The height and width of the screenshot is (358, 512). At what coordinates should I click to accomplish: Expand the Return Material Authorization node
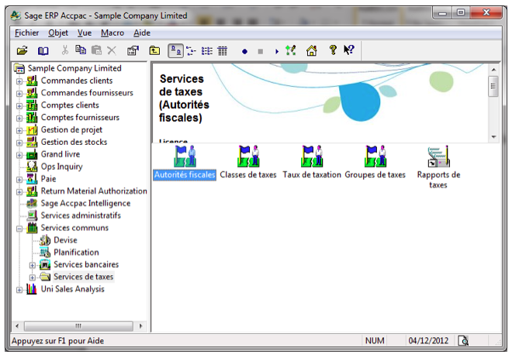19,191
